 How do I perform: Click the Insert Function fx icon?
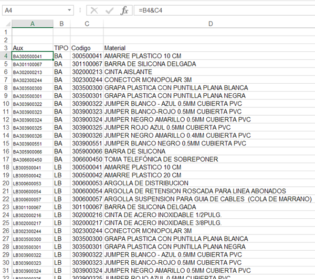point(124,10)
